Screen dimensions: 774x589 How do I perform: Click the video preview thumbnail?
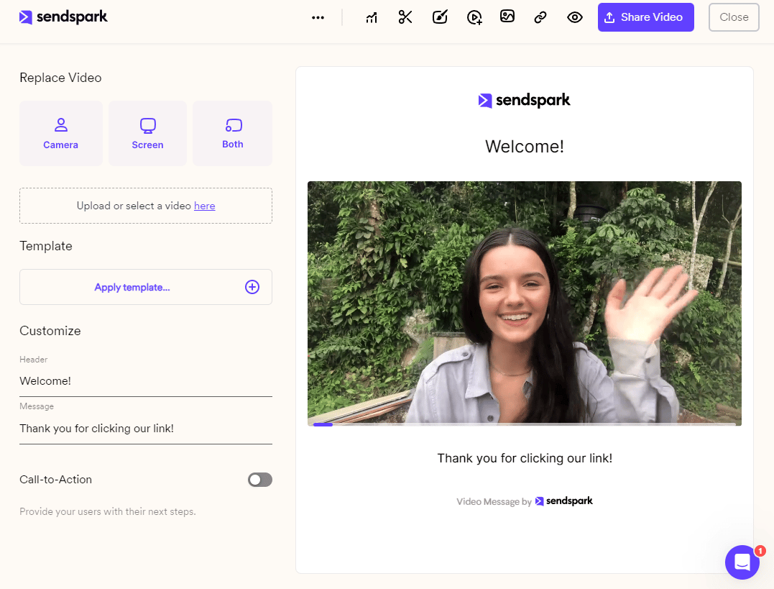point(524,302)
